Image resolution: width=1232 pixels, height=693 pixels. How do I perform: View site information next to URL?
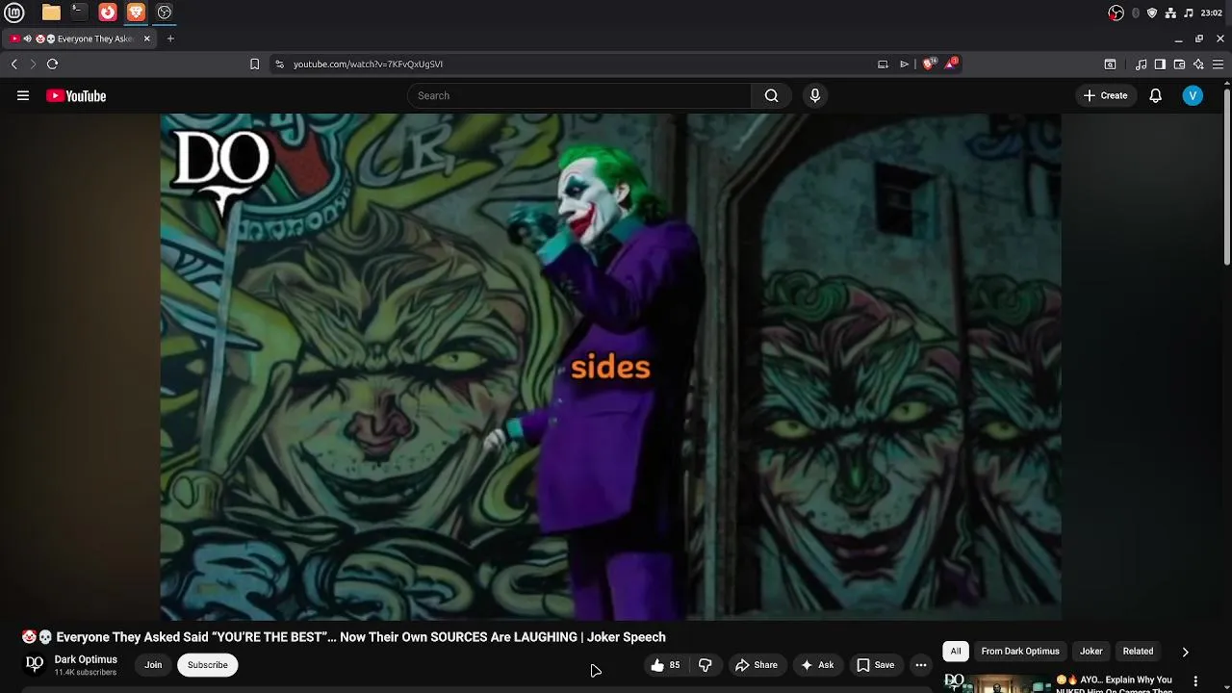pos(279,64)
